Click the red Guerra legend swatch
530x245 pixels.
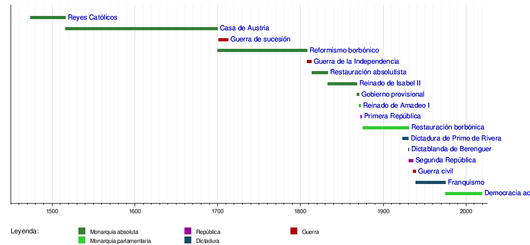[294, 231]
